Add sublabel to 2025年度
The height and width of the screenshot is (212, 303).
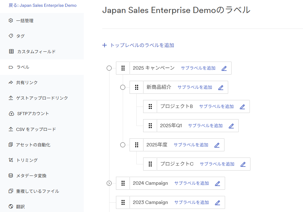tap(191, 145)
